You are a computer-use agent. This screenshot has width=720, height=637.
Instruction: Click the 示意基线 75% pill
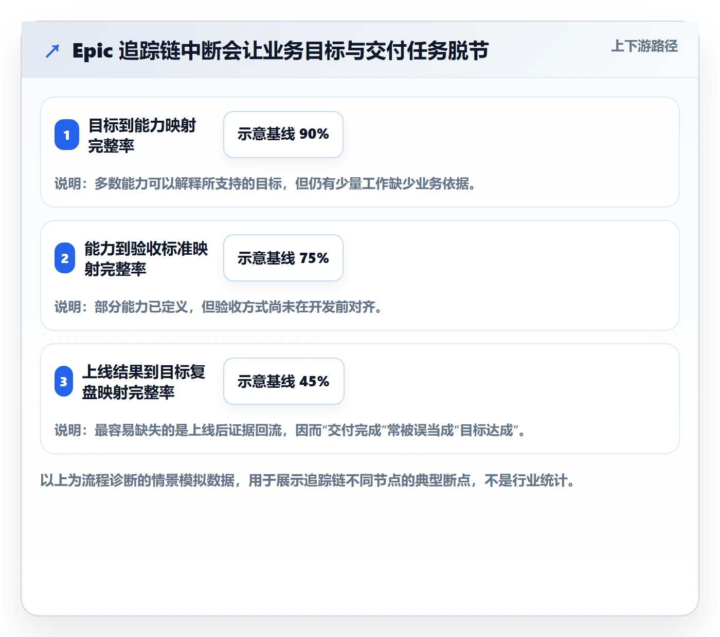tap(283, 258)
